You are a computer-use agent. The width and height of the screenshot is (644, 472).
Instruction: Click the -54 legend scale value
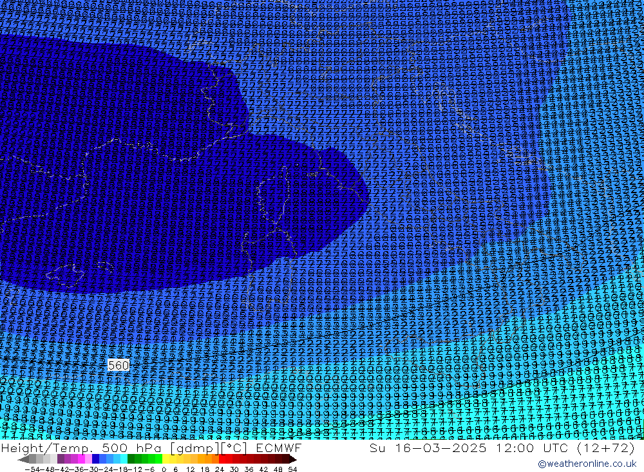pyautogui.click(x=32, y=469)
